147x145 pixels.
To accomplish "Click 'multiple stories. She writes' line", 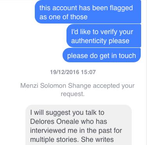I will (x=72, y=140).
